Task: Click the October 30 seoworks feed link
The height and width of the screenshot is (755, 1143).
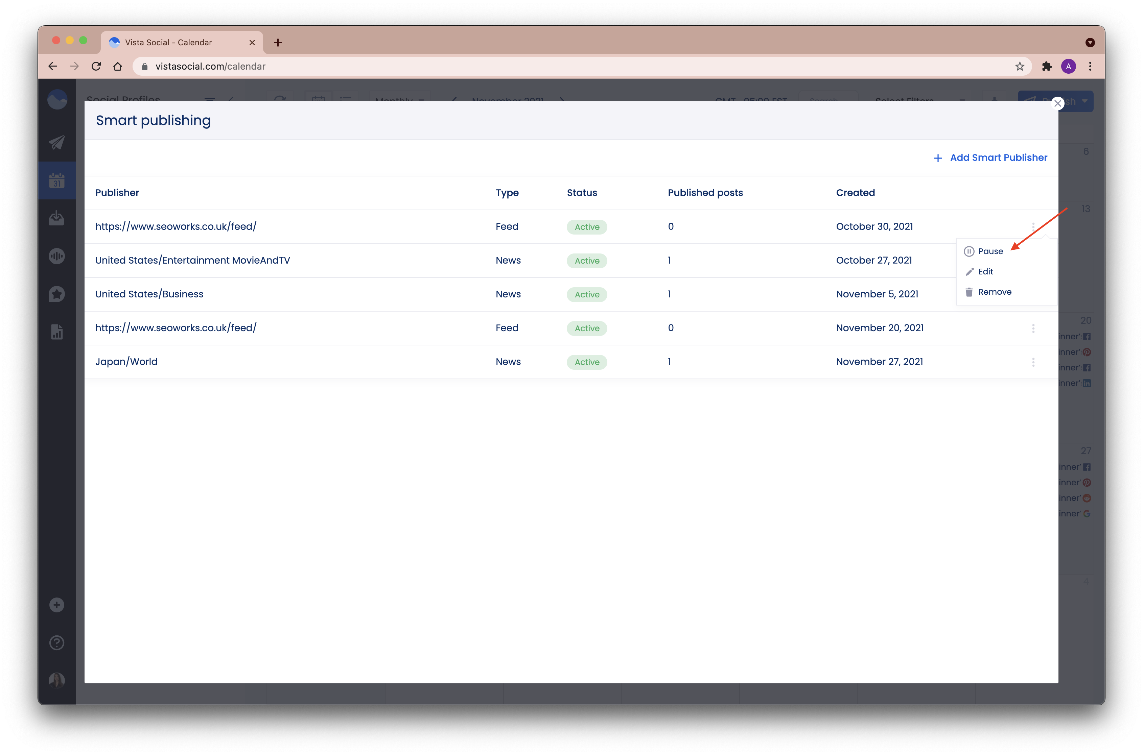Action: click(176, 226)
